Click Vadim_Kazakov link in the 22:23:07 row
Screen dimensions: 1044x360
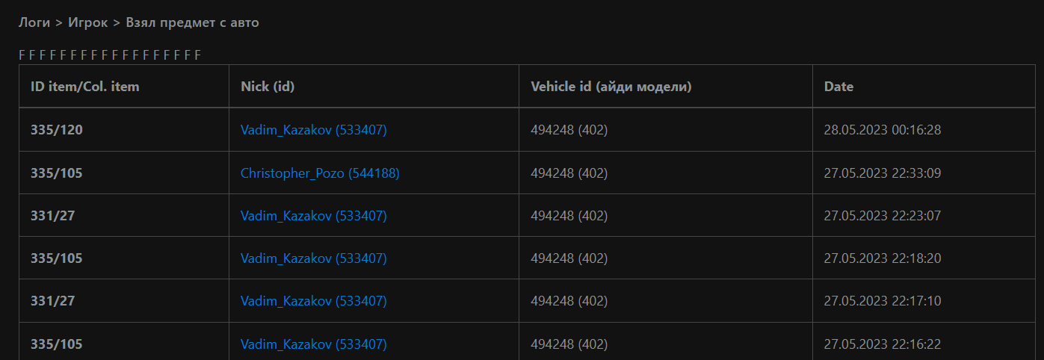[x=313, y=216]
